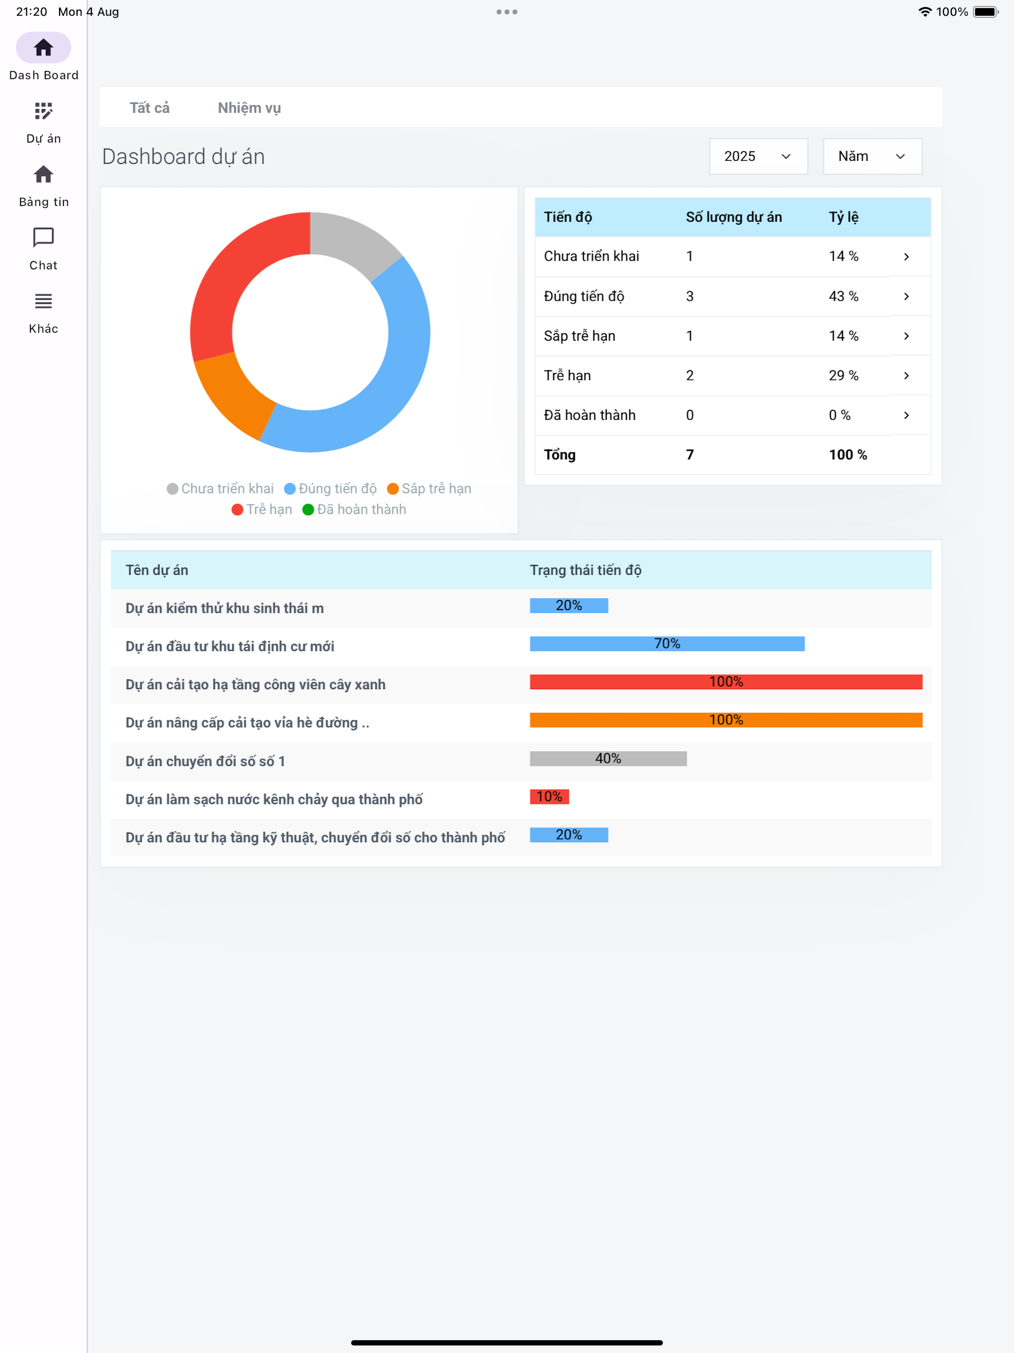1014x1353 pixels.
Task: Expand the Trễ hạn row chevron
Action: click(x=906, y=376)
